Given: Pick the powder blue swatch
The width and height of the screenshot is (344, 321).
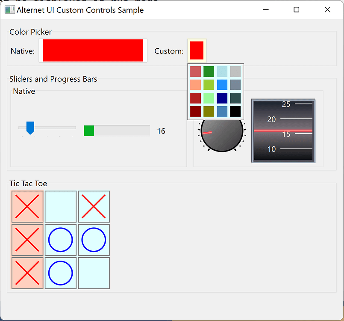Looking at the screenshot, I should pos(222,71).
